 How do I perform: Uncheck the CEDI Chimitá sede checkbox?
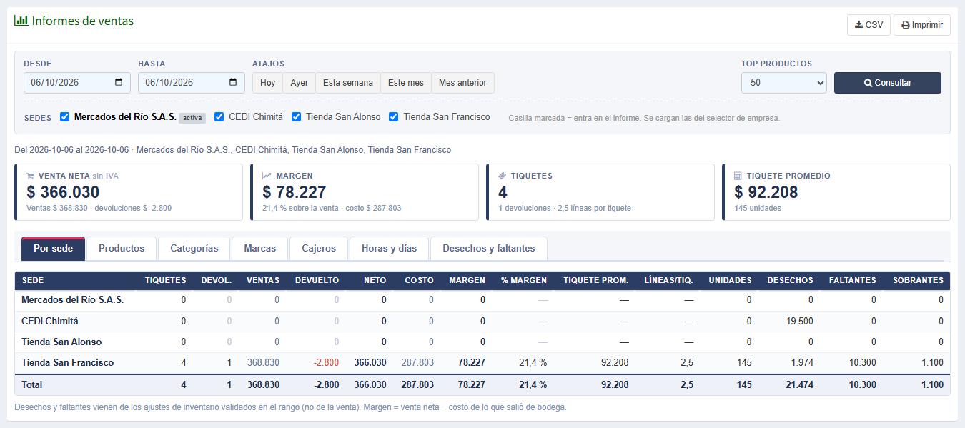219,116
